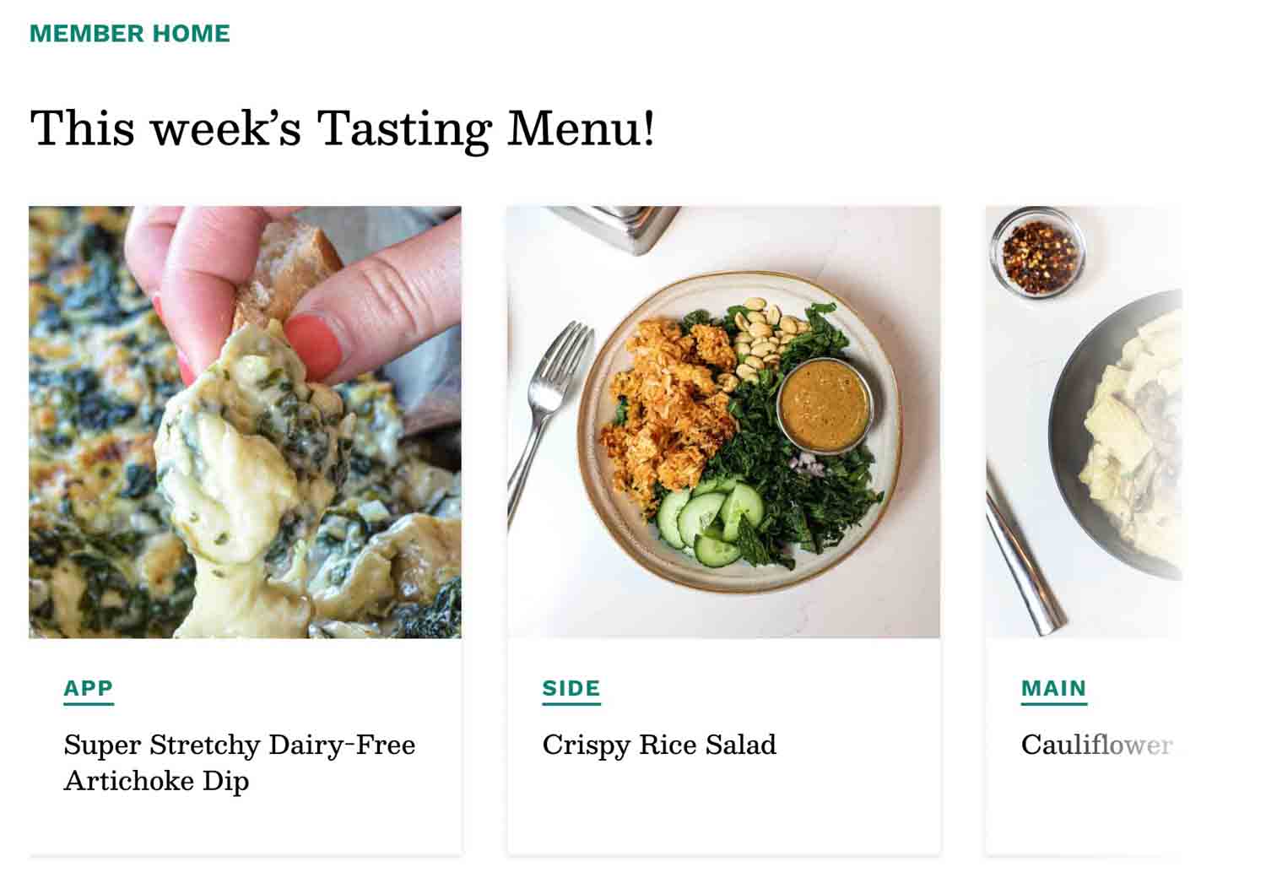Open the cauliflower main dish photo
Viewport: 1266px width, 878px height.
click(x=1084, y=422)
